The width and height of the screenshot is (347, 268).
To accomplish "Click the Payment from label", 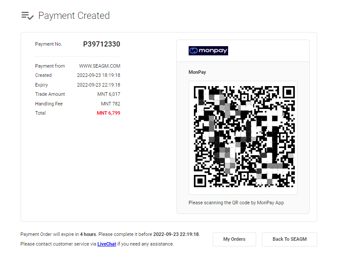I will (50, 66).
